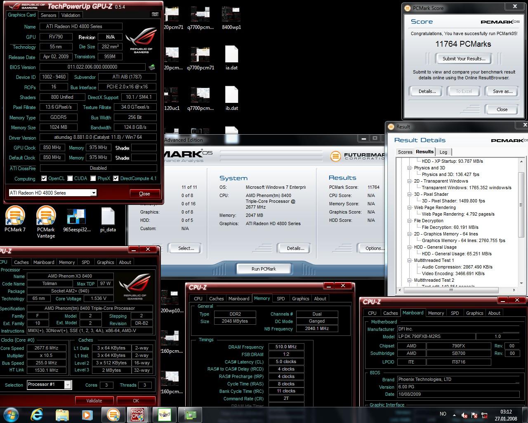Screen dimensions: 528x423
Task: Click Details button under System in PCMark05
Action: [x=295, y=248]
